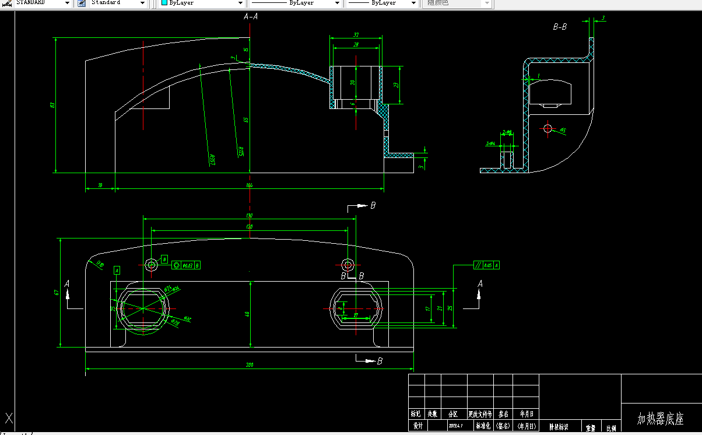Screen dimensions: 702x435
Task: Select the 标记 title block cell
Action: 416,414
